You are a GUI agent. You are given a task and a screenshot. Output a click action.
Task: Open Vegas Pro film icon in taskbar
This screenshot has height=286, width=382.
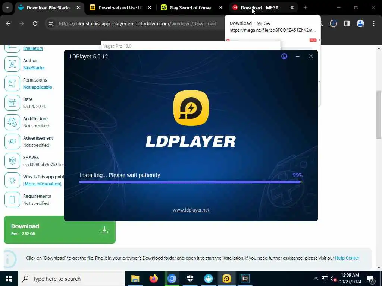(245, 279)
